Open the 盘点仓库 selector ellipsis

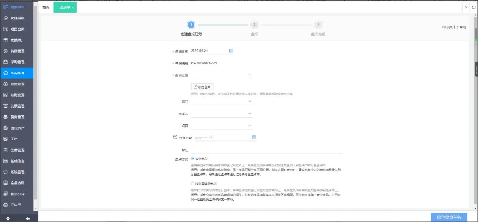pyautogui.click(x=250, y=75)
